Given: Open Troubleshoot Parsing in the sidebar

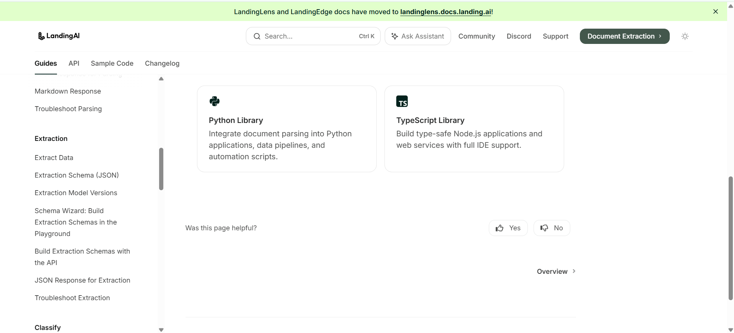Looking at the screenshot, I should tap(68, 109).
